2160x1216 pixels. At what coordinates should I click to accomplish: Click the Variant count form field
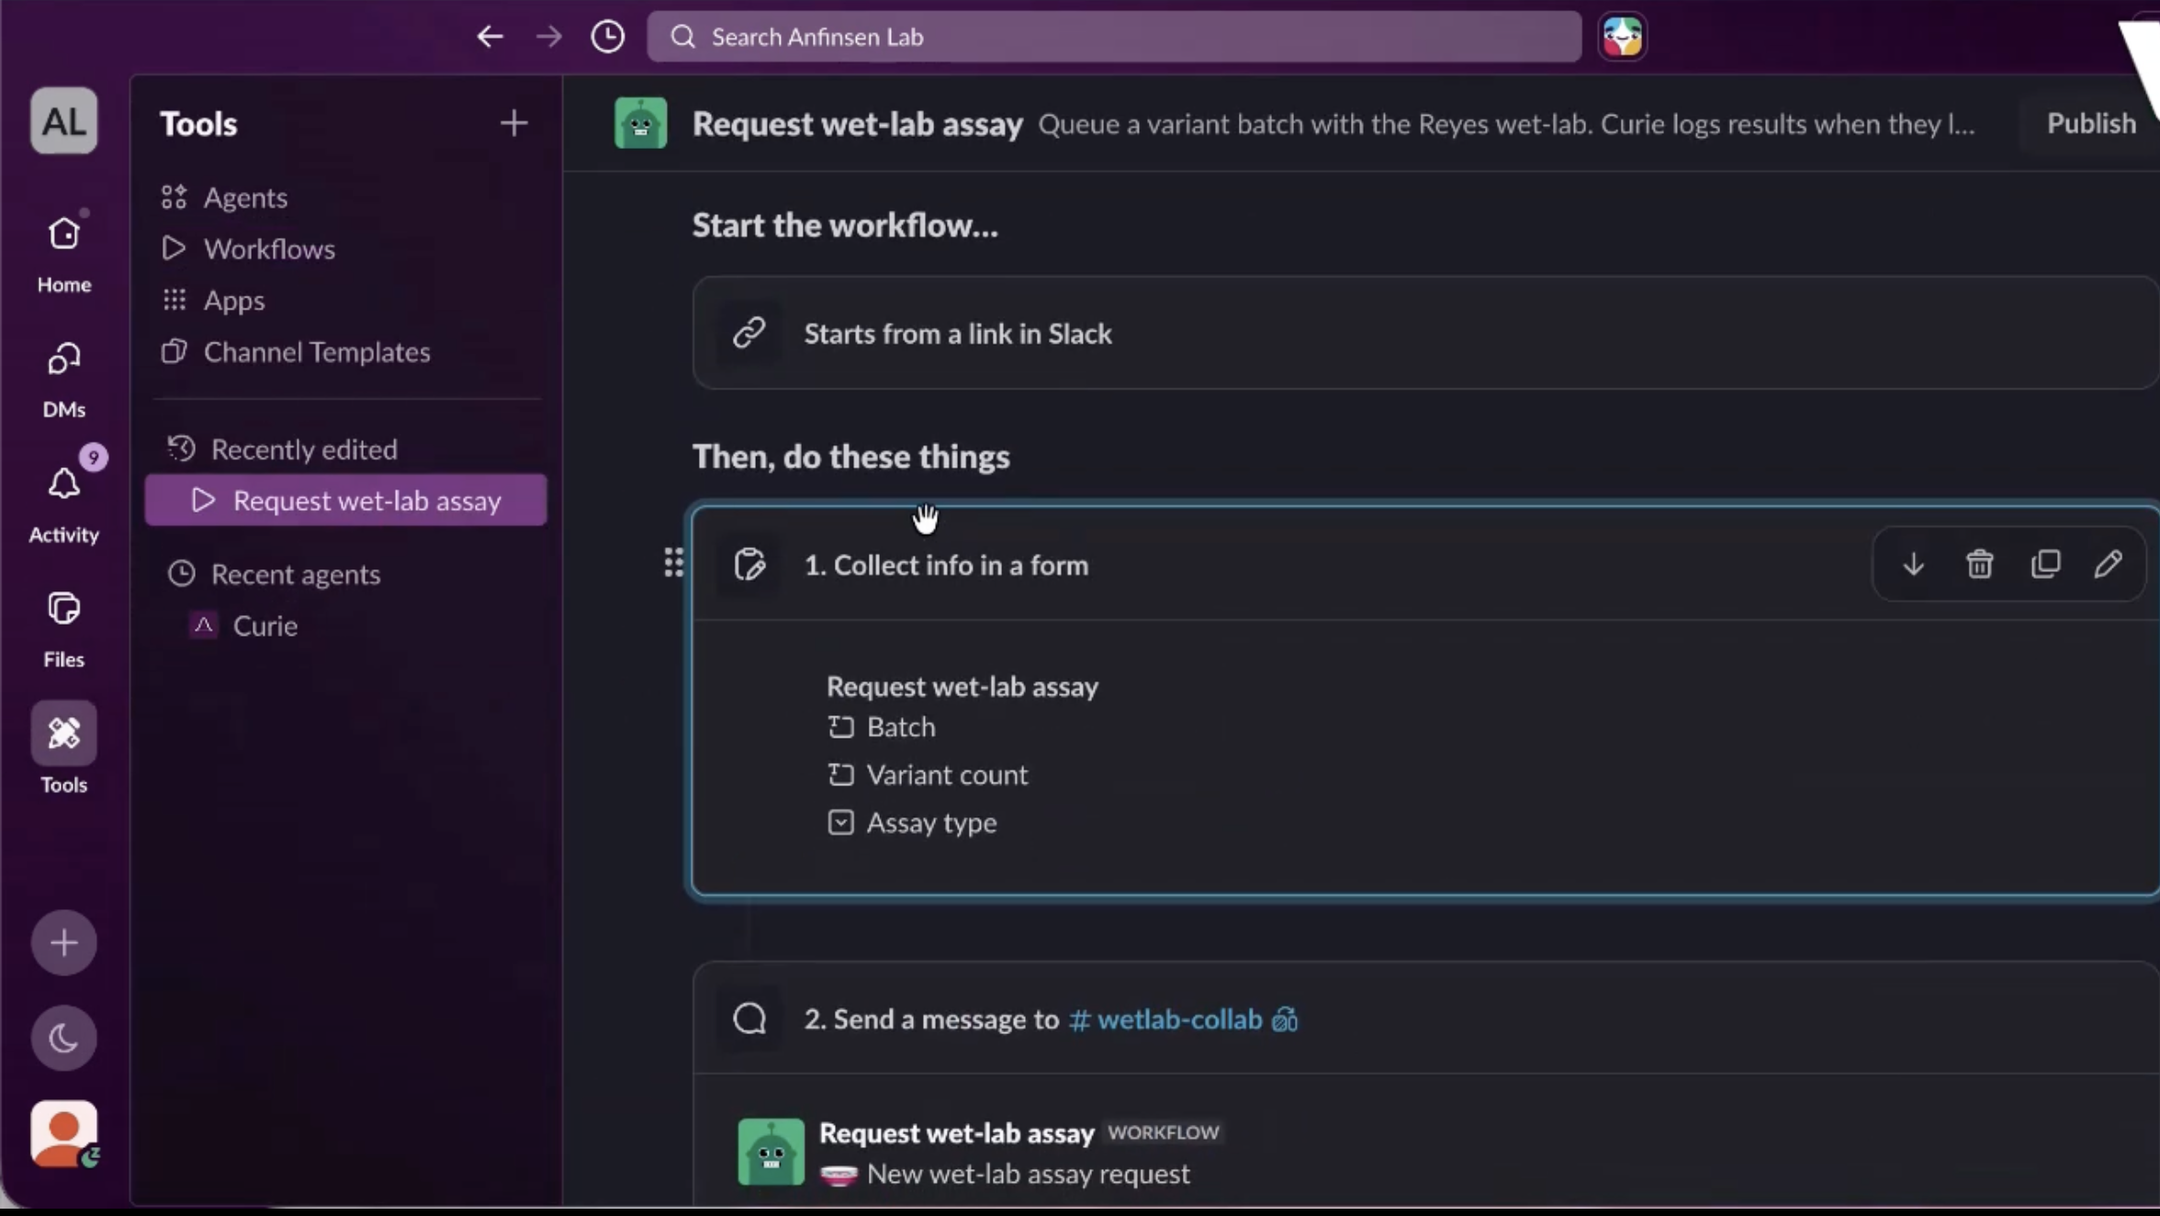click(927, 774)
